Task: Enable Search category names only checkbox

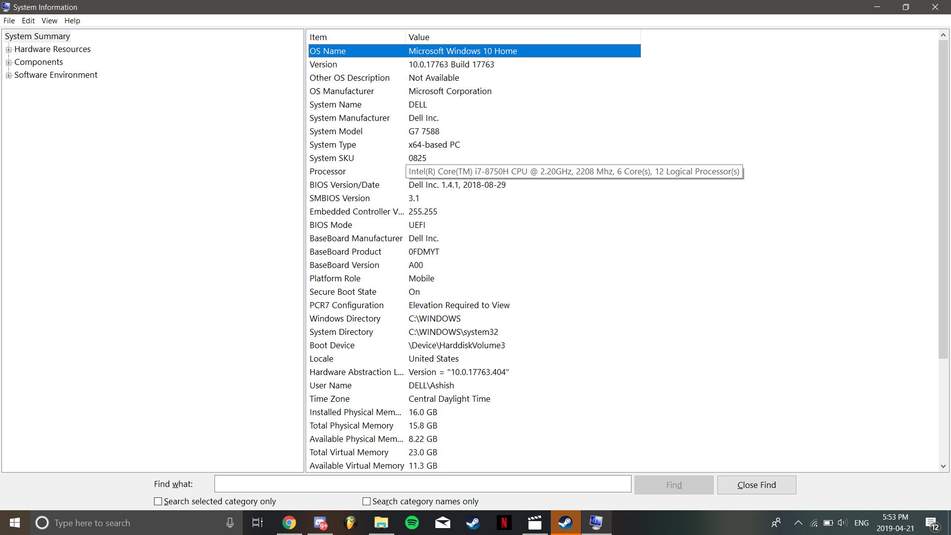Action: [367, 501]
